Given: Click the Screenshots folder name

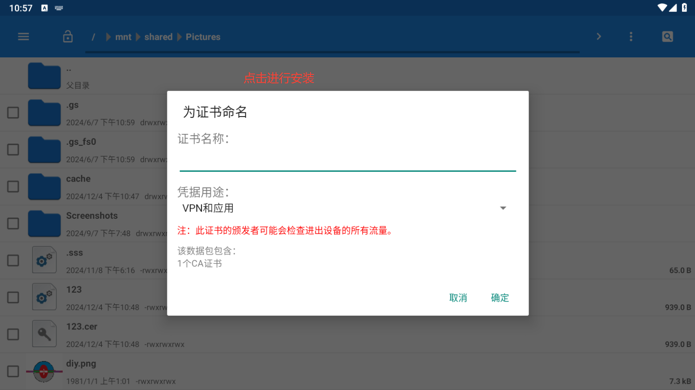Looking at the screenshot, I should coord(92,216).
